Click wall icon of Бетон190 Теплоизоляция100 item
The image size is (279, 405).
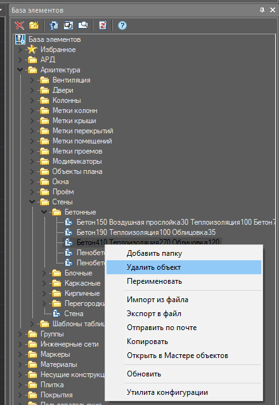68,232
